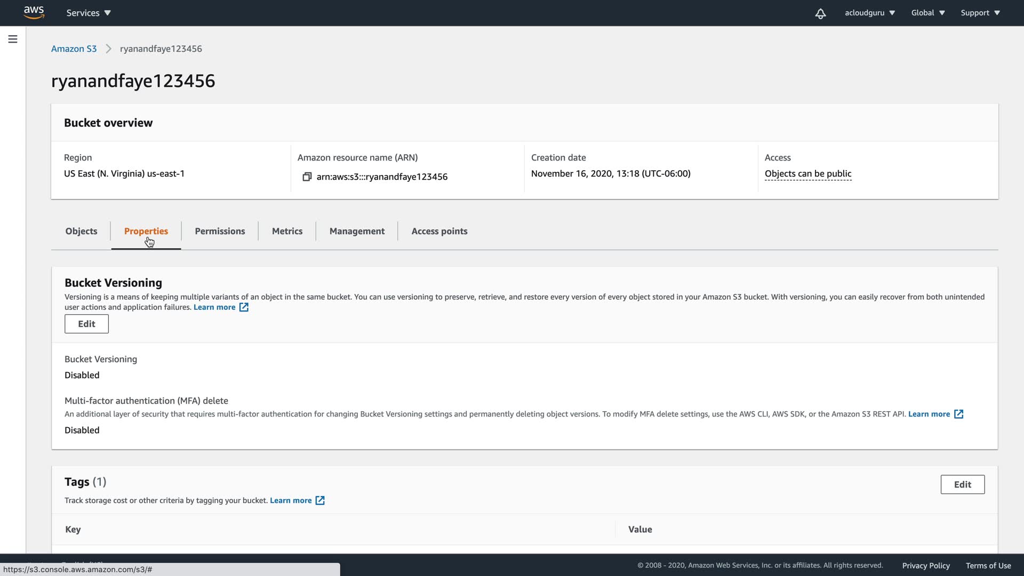Click Objects can be public access info

(807, 173)
